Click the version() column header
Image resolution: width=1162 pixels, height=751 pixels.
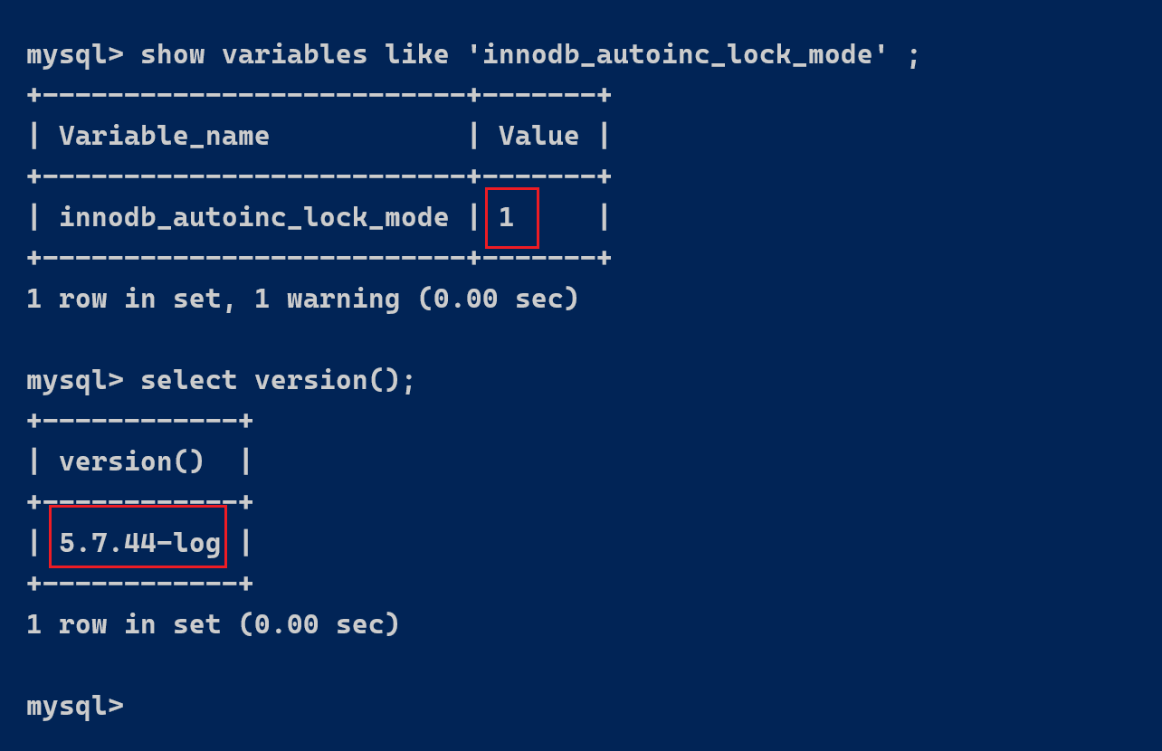point(132,461)
